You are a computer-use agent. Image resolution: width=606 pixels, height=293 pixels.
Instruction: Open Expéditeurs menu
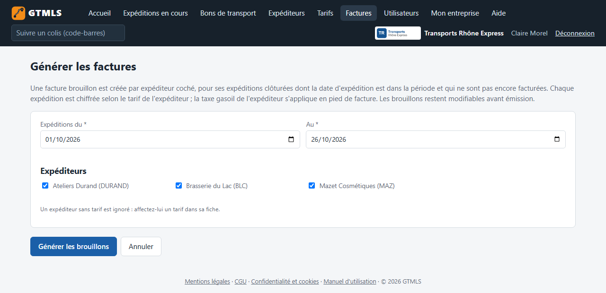(286, 13)
